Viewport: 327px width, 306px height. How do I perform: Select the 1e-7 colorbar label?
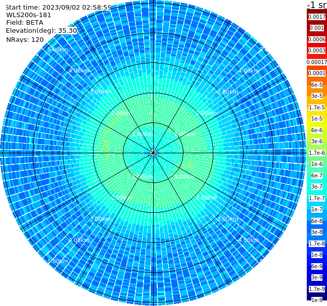[317, 209]
